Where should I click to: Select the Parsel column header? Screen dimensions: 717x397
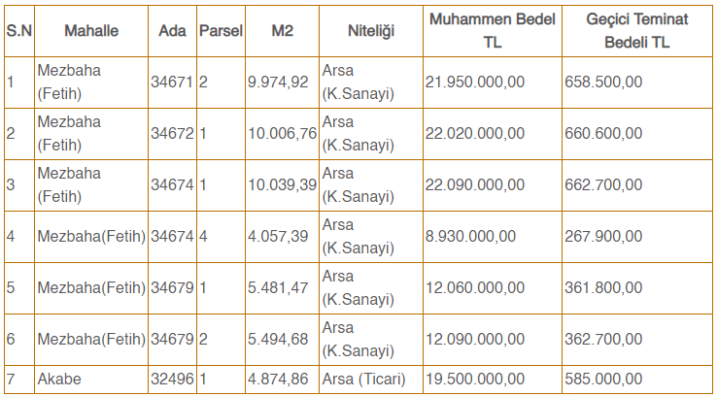click(221, 30)
